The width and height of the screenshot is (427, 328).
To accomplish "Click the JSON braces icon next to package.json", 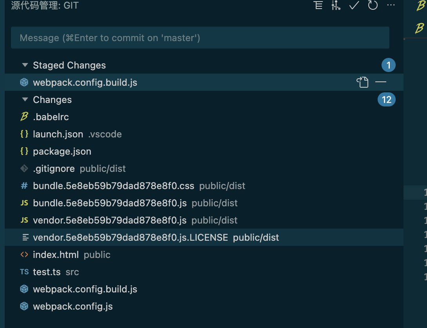I will point(24,151).
